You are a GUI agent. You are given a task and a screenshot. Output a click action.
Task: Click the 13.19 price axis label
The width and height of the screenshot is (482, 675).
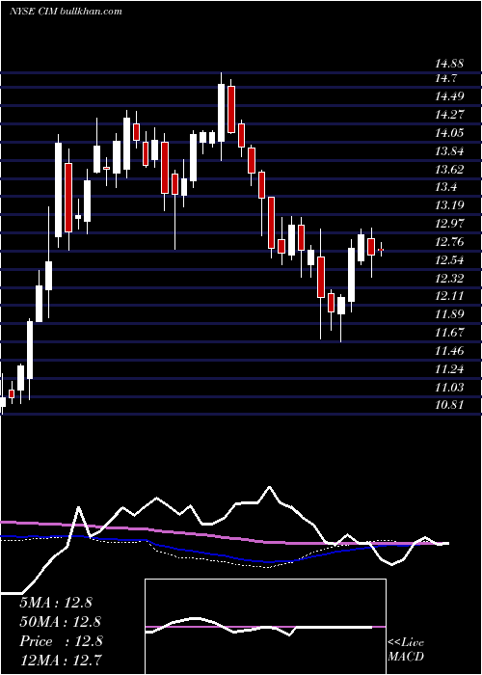pos(449,204)
